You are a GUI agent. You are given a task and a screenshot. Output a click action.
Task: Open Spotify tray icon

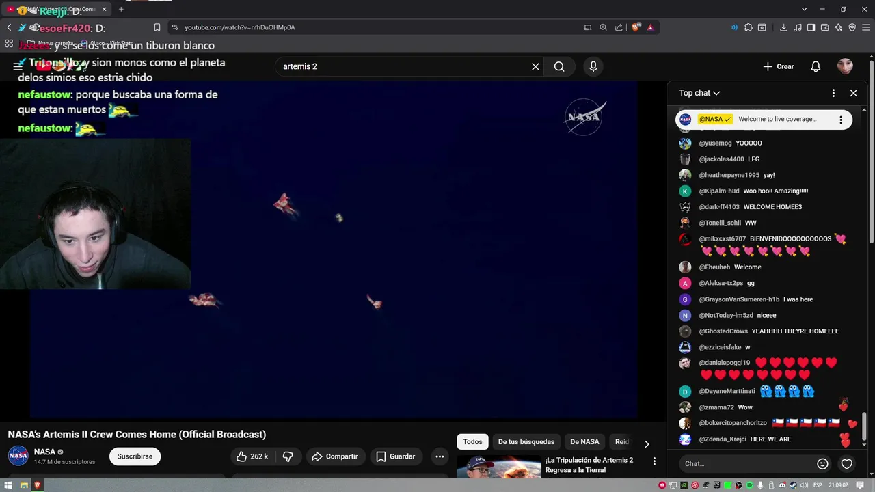click(x=750, y=485)
